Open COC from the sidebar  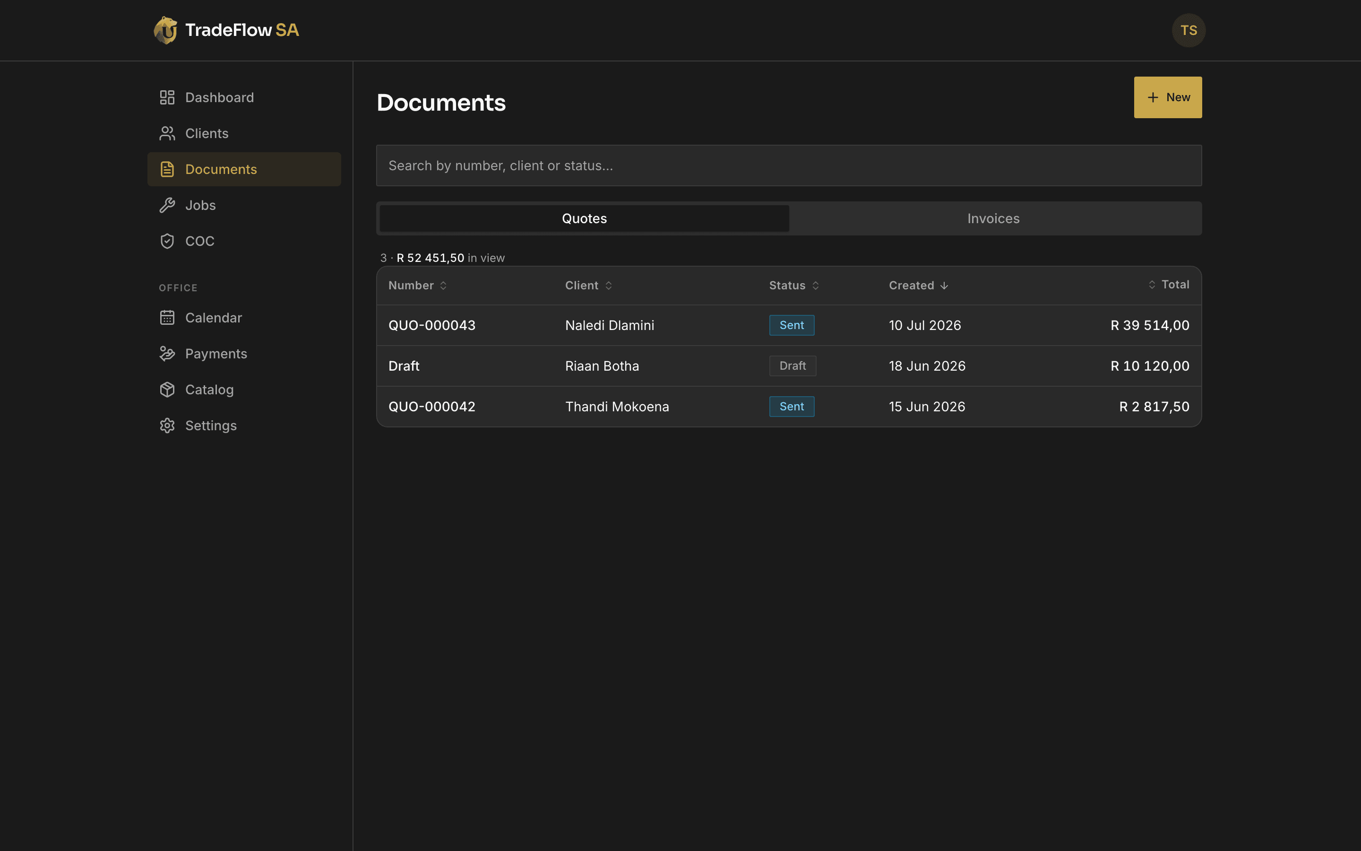pos(244,241)
